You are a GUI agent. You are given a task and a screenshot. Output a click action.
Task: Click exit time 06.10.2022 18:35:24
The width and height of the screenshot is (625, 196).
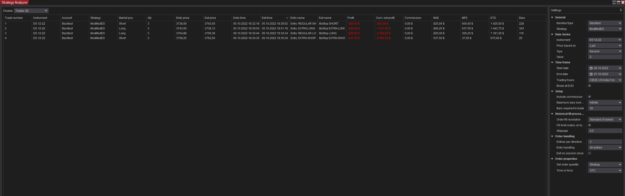275,38
